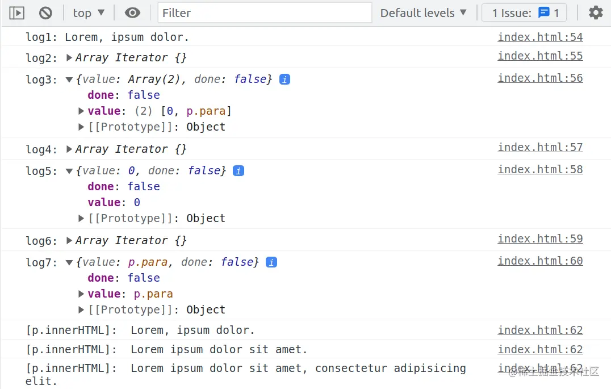
Task: Collapse the log3 object tree
Action: click(x=69, y=80)
